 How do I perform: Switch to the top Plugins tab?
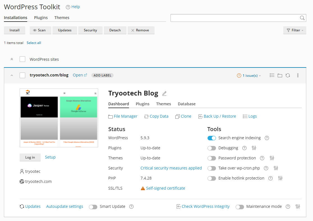click(41, 18)
